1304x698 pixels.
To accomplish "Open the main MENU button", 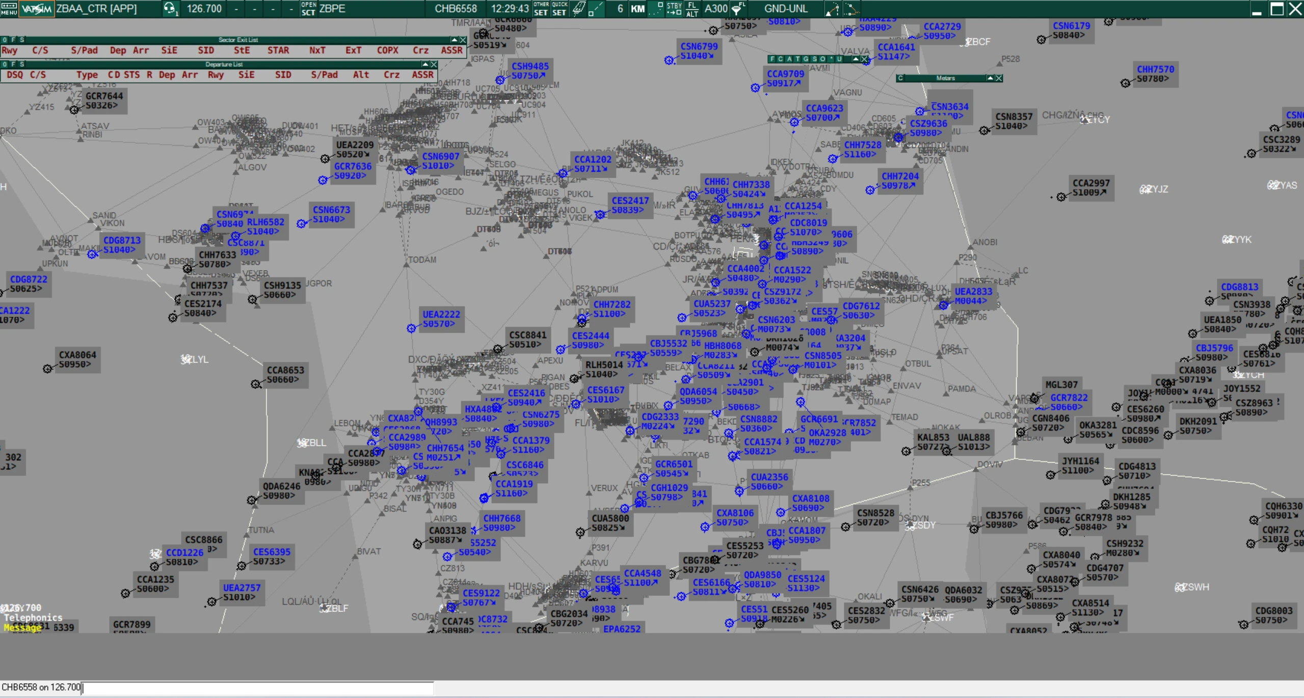I will pos(9,9).
